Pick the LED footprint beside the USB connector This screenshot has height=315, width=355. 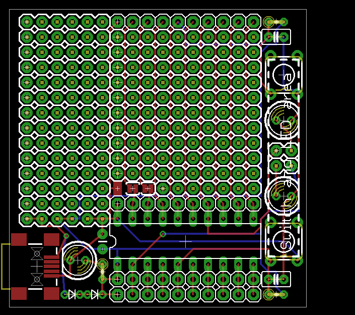(x=78, y=260)
